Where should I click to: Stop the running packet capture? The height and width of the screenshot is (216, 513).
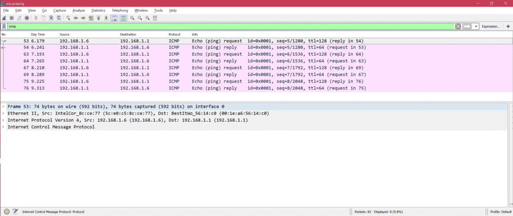[x=11, y=18]
